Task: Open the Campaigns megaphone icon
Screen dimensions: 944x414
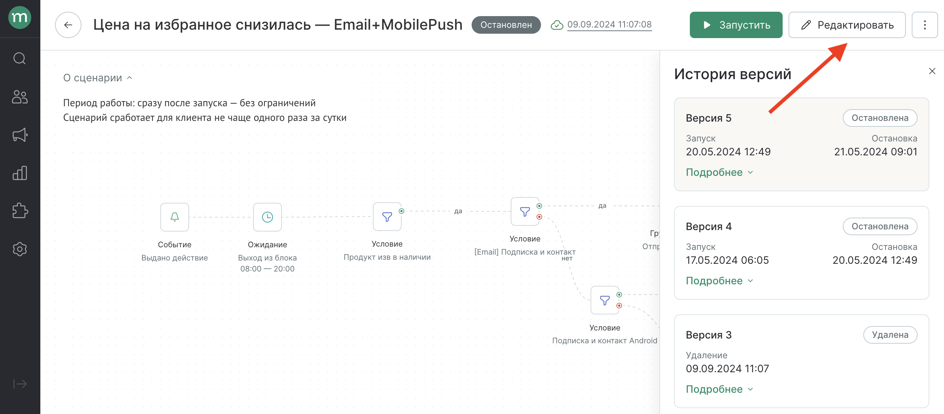Action: coord(20,135)
